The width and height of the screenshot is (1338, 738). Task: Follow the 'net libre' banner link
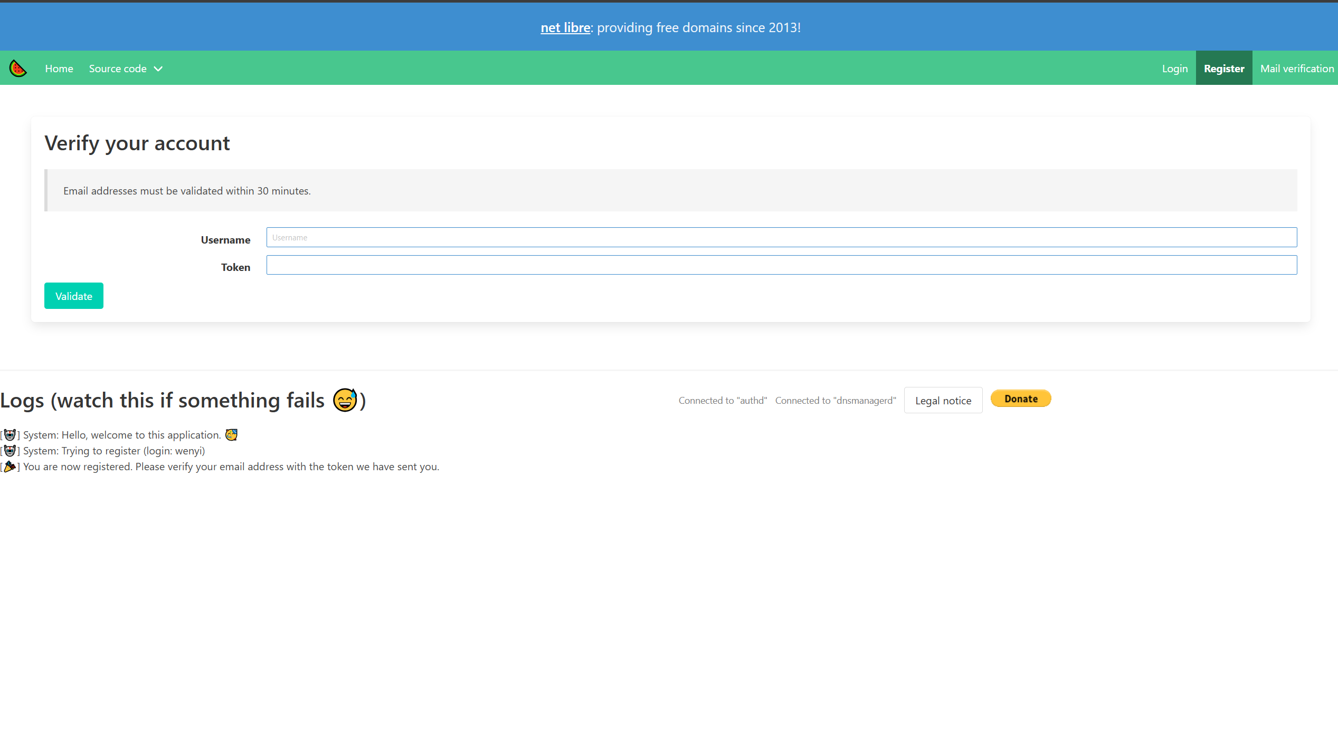click(x=565, y=27)
